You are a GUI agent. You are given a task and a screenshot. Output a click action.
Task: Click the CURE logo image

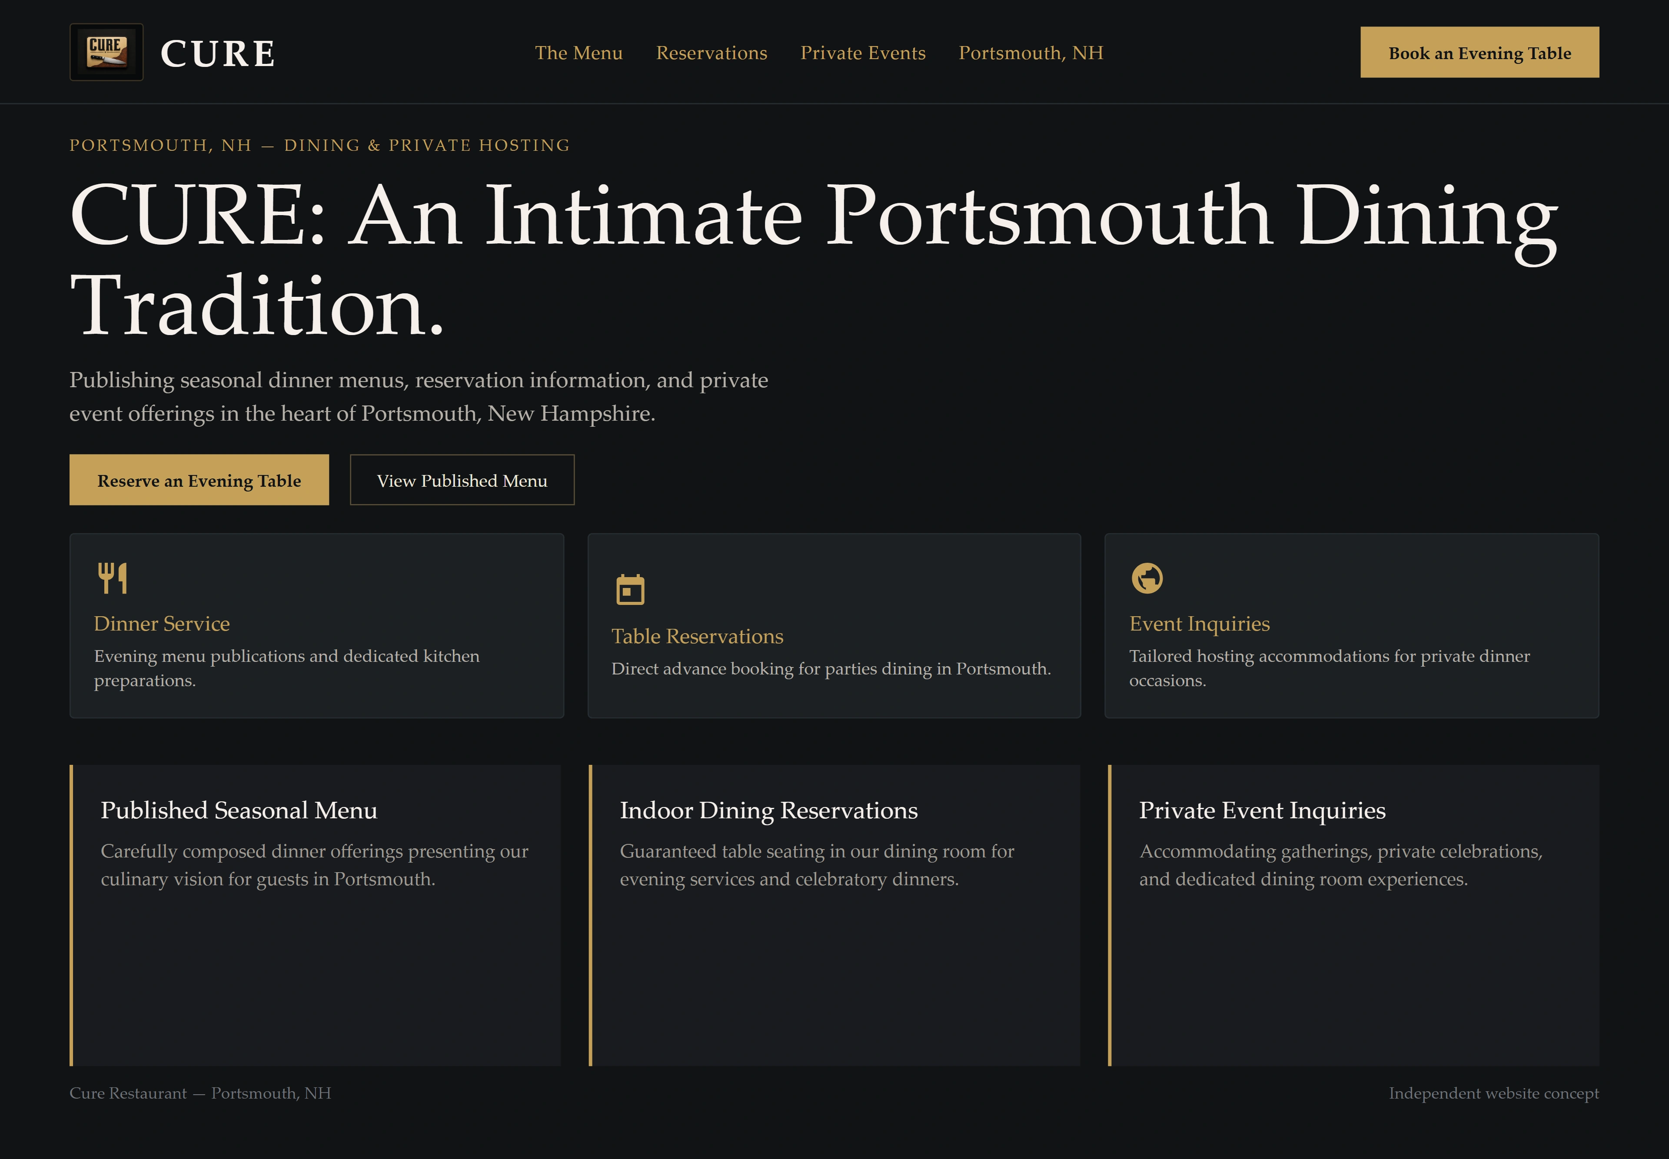[x=106, y=52]
